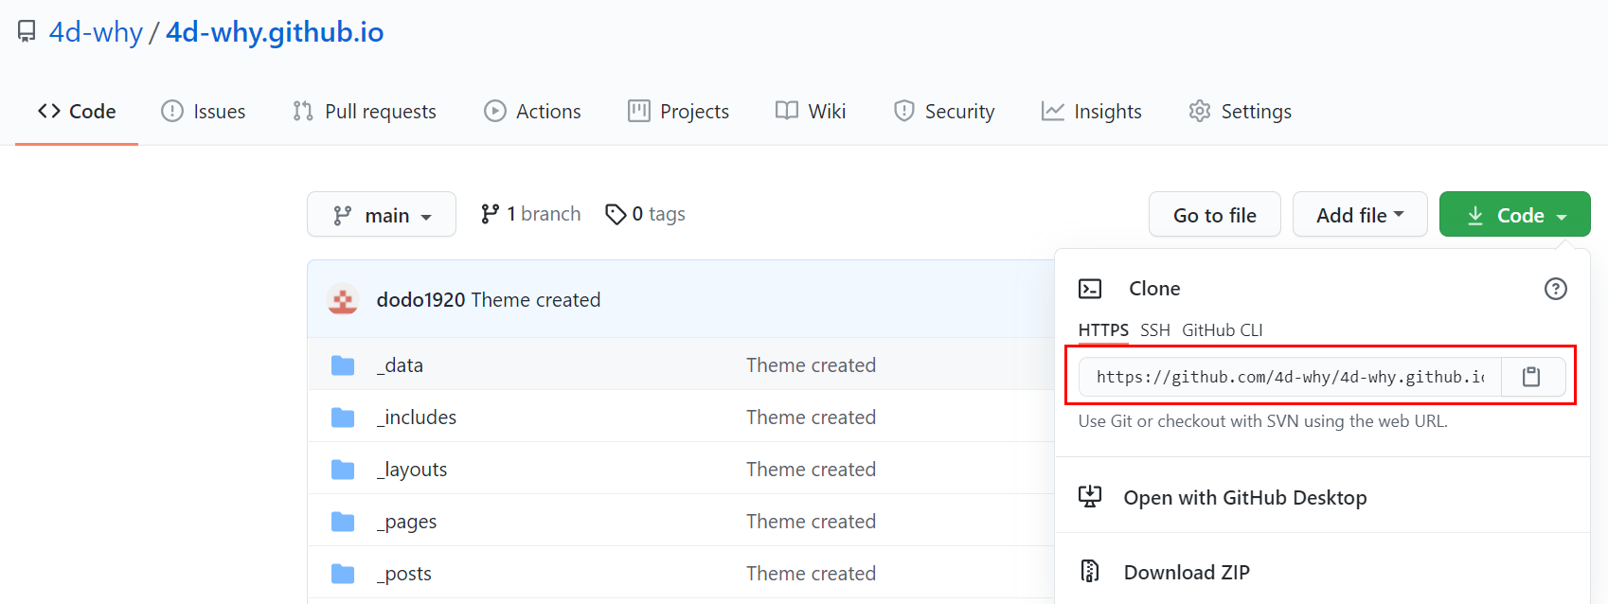Click Download ZIP
This screenshot has width=1608, height=604.
(1187, 573)
